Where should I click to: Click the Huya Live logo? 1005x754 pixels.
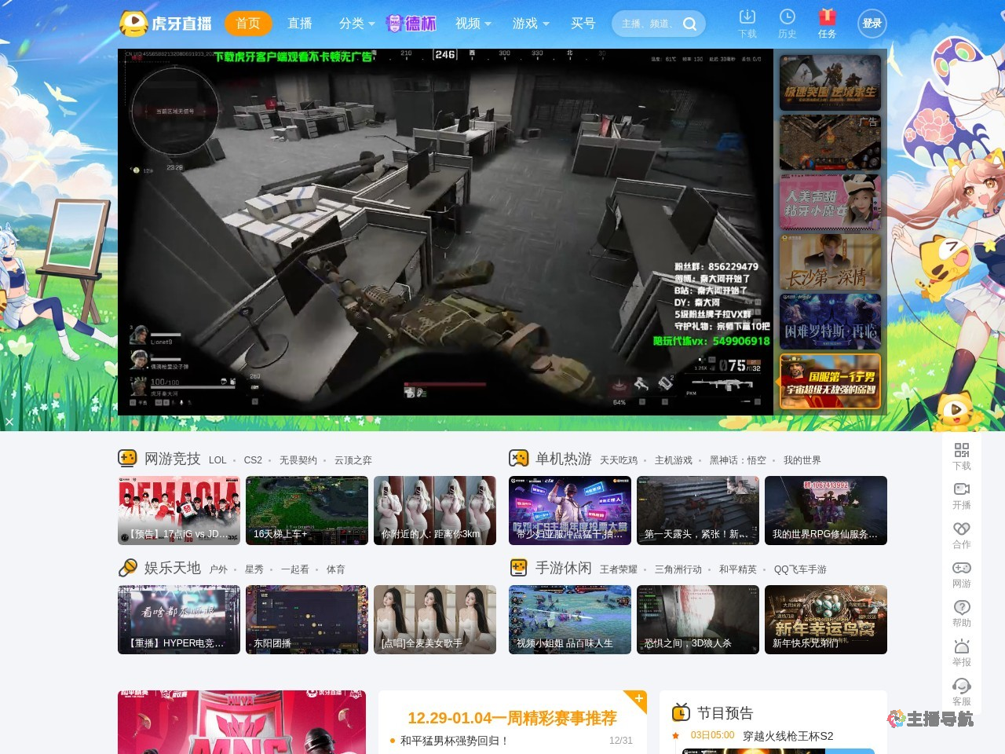coord(166,24)
